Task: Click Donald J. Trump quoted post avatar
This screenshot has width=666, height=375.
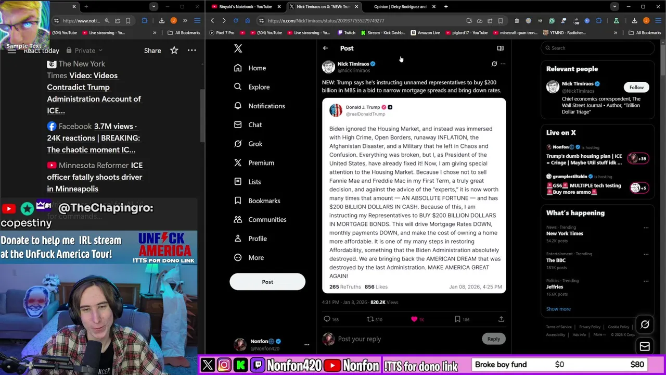Action: (x=336, y=110)
